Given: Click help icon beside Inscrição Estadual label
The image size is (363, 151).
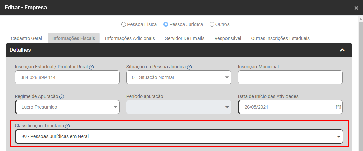Looking at the screenshot, I should 91,67.
